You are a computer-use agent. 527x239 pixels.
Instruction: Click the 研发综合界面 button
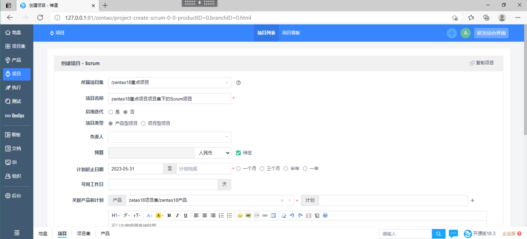(491, 33)
